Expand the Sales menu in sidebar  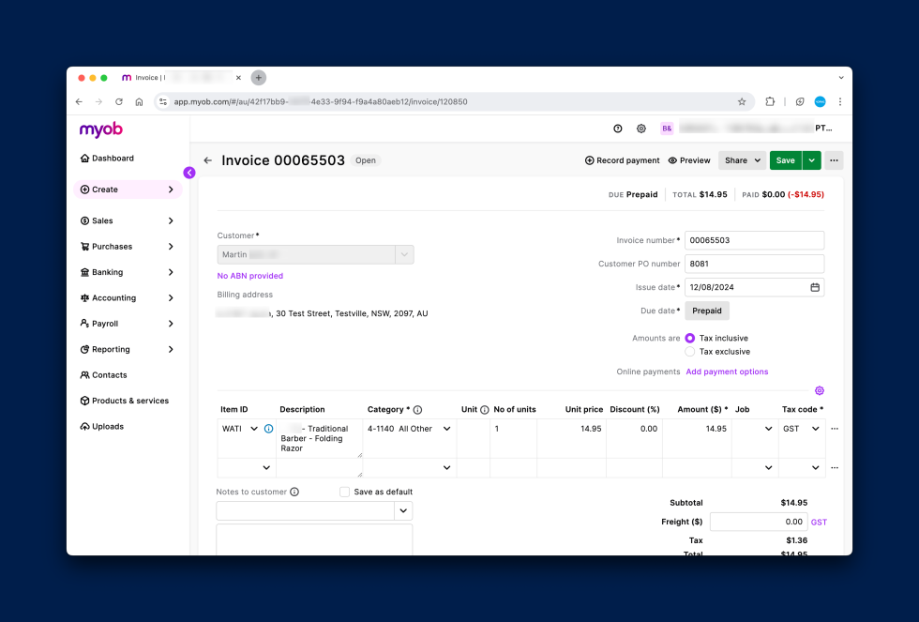[128, 220]
